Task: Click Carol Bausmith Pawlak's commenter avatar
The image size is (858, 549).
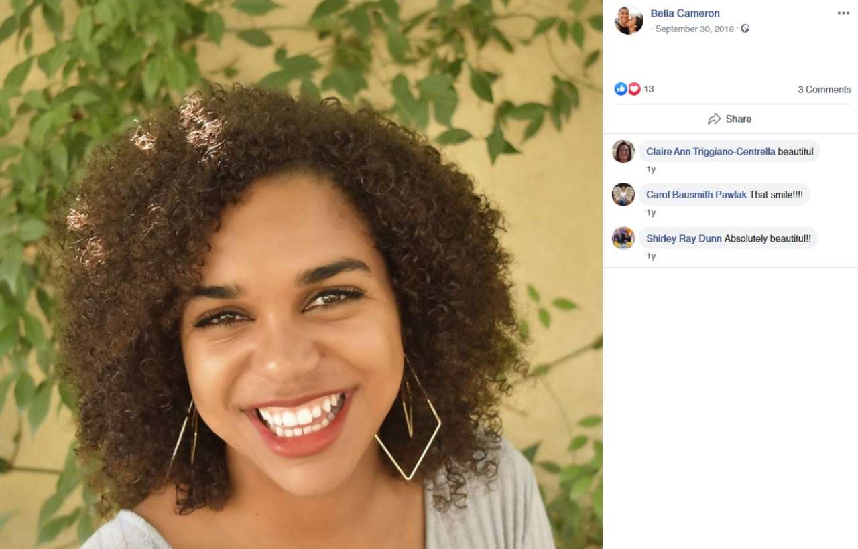Action: coord(623,195)
